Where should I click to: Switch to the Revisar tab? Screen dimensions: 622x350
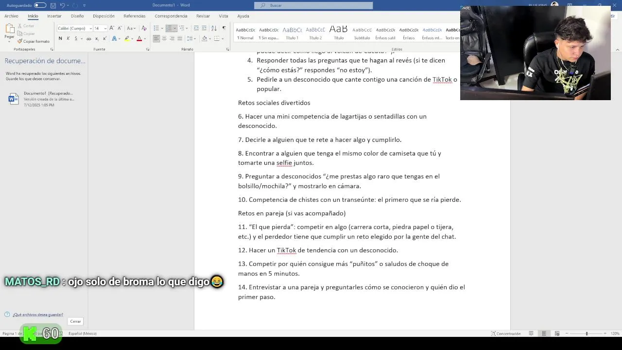pyautogui.click(x=203, y=16)
